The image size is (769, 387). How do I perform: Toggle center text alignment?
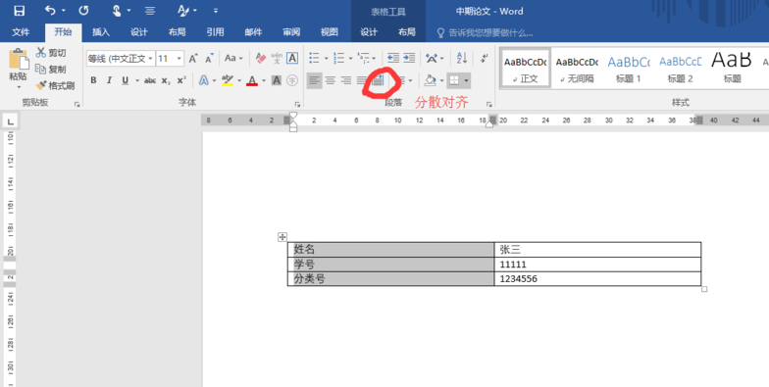tap(331, 80)
